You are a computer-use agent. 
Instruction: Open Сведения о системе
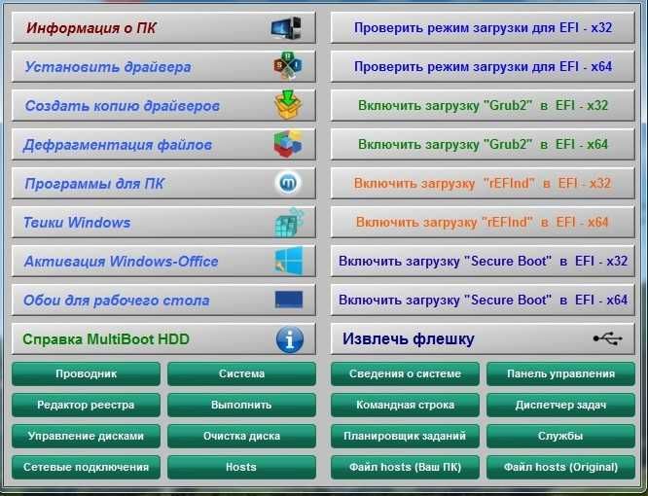[x=405, y=373]
